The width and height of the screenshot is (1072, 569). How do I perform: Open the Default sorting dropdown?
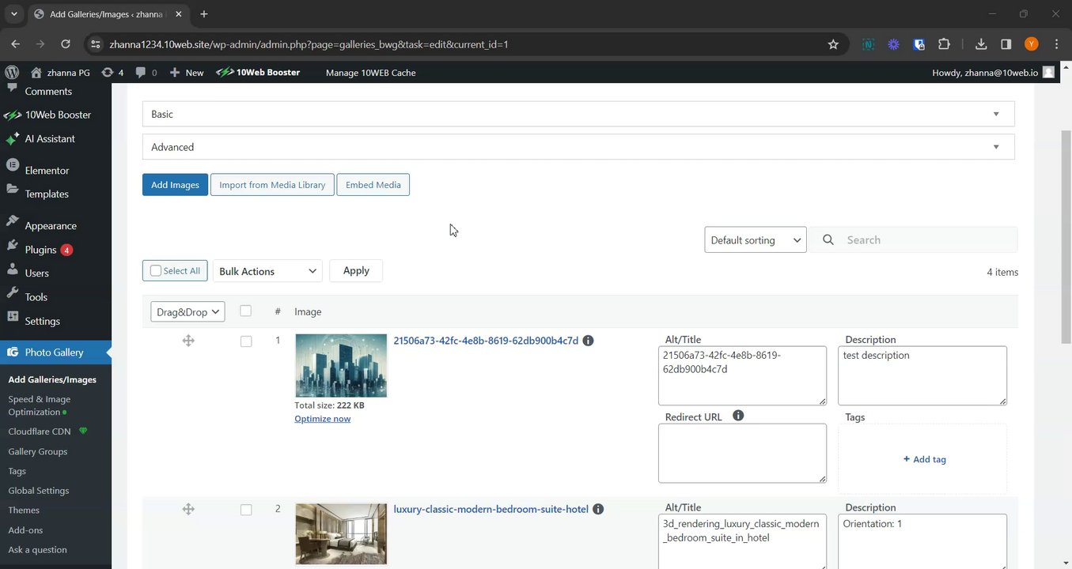[755, 240]
